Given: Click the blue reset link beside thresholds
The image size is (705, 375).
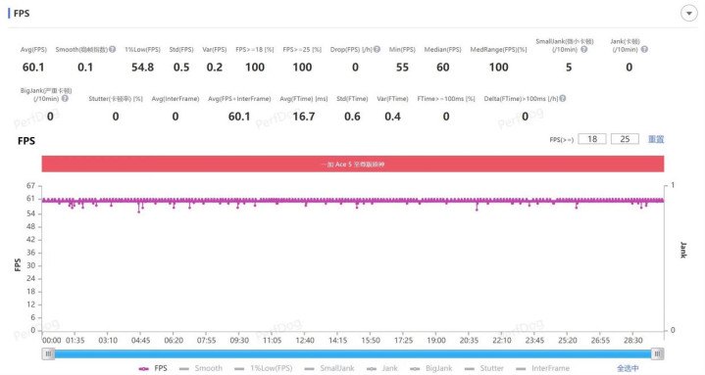Looking at the screenshot, I should click(x=656, y=139).
